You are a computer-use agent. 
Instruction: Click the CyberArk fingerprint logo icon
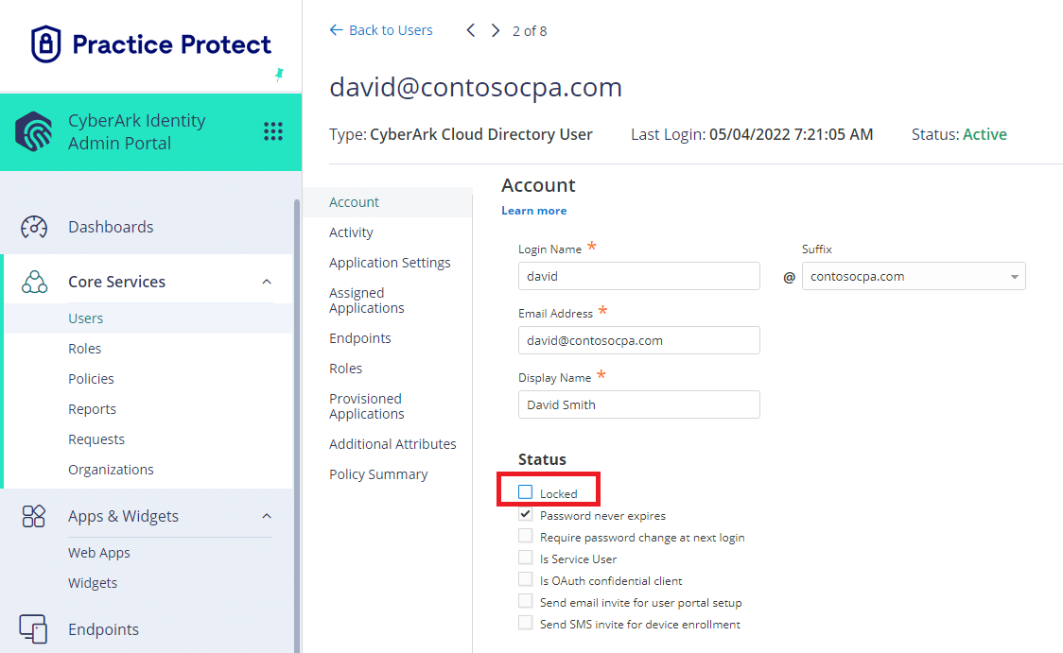pyautogui.click(x=34, y=131)
